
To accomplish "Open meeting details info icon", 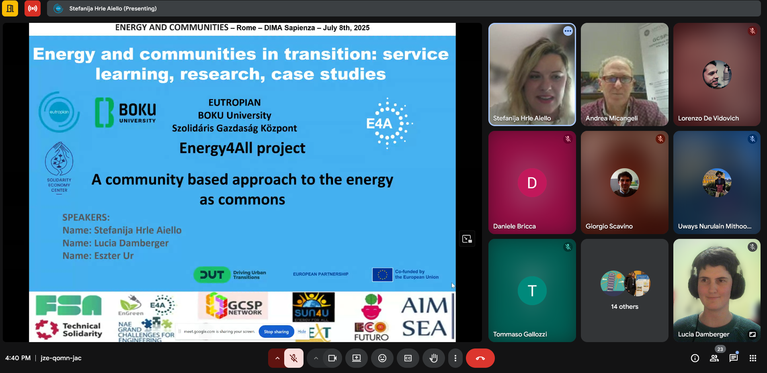I will tap(695, 358).
